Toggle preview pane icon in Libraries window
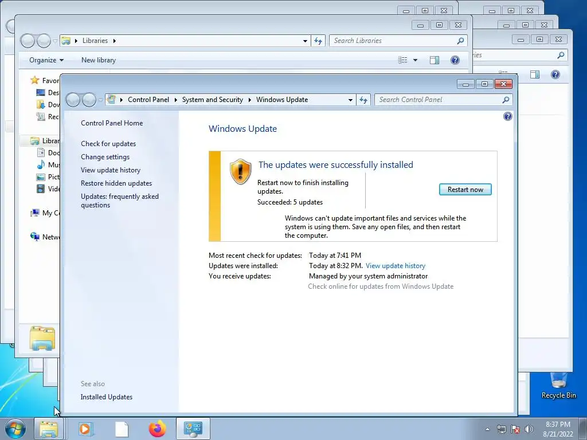The width and height of the screenshot is (587, 440). pos(435,60)
